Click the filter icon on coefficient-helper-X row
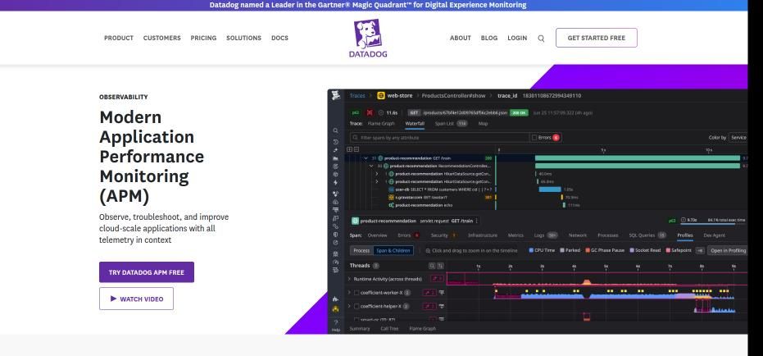763x356 pixels. coord(442,306)
